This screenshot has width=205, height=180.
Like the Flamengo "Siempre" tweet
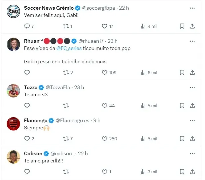pos(104,138)
